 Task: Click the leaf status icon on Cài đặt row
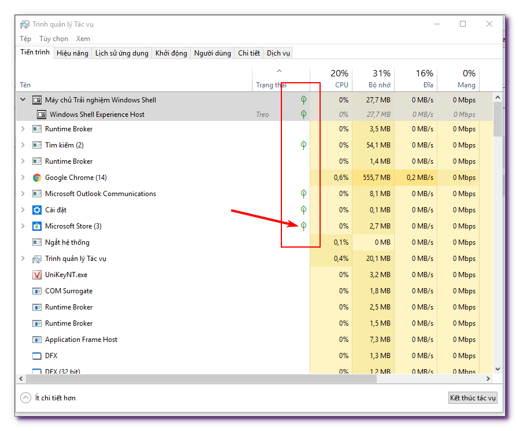(x=303, y=209)
